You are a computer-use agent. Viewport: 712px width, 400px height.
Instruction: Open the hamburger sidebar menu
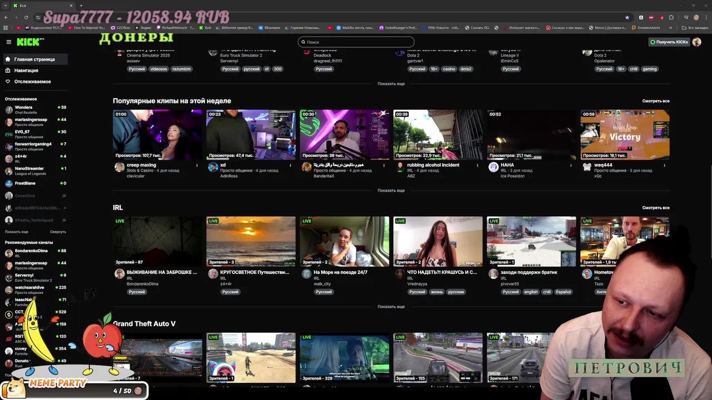[x=8, y=42]
